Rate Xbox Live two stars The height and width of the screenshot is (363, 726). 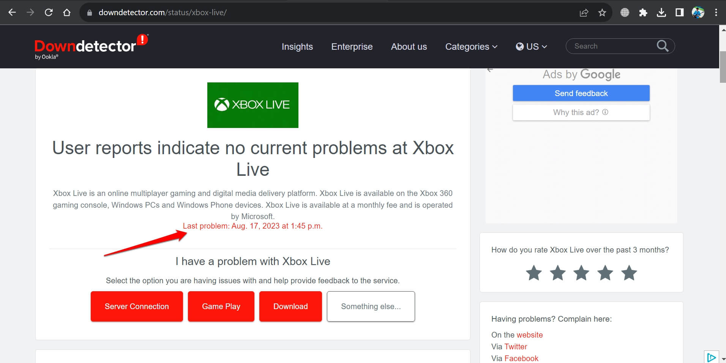(x=558, y=273)
